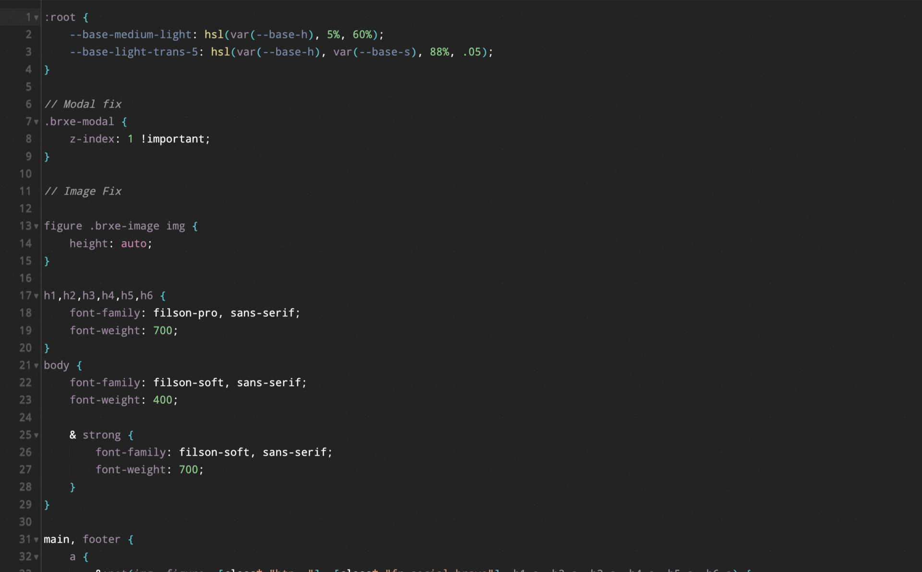Click the 60% lightness value on line 2
Viewport: 922px width, 572px height.
click(x=362, y=35)
